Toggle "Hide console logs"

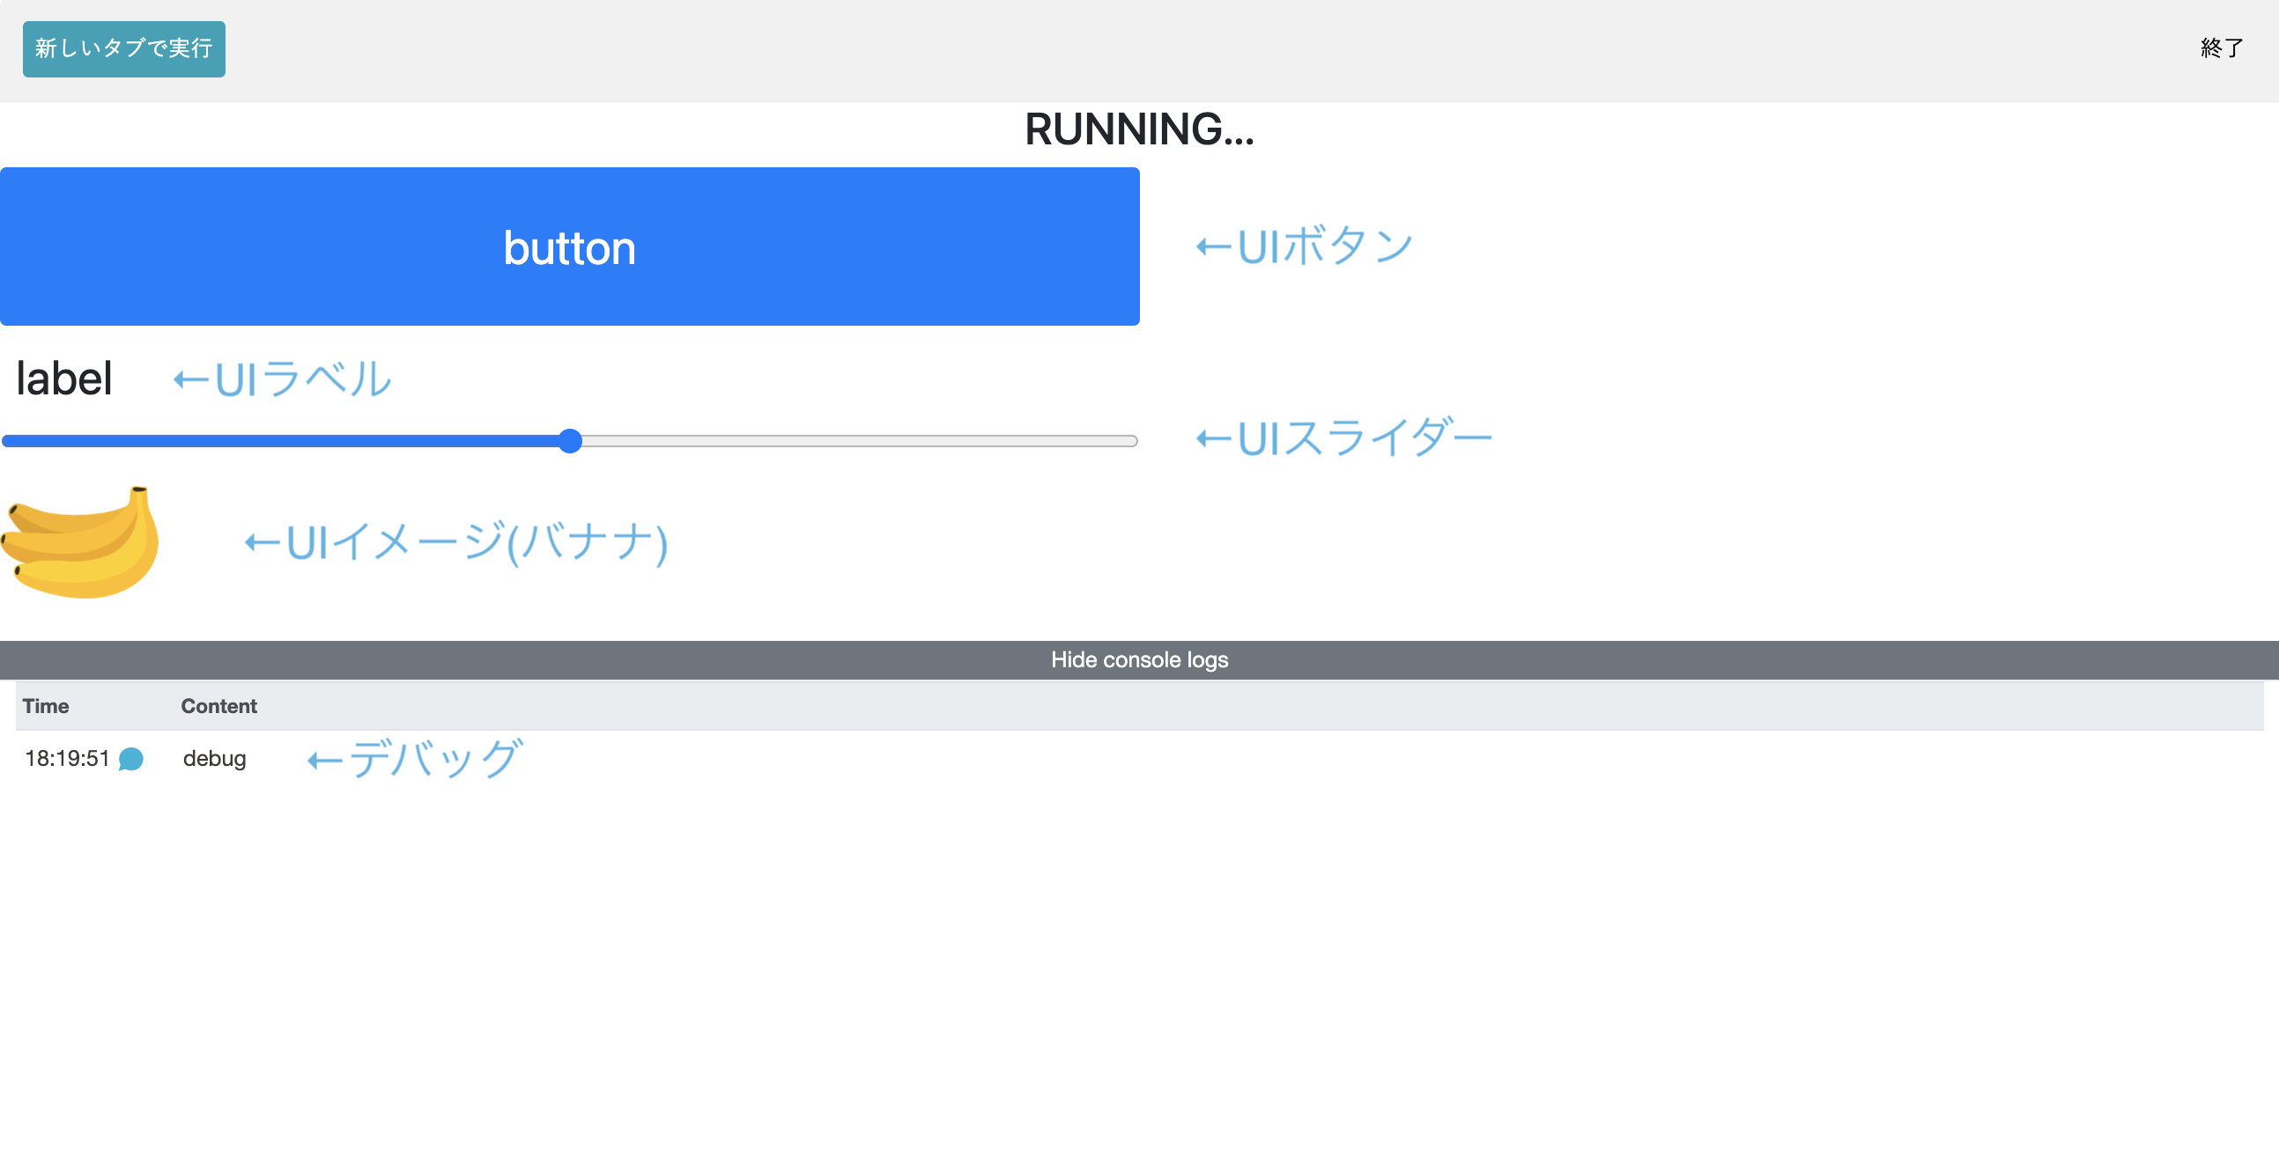coord(1140,658)
